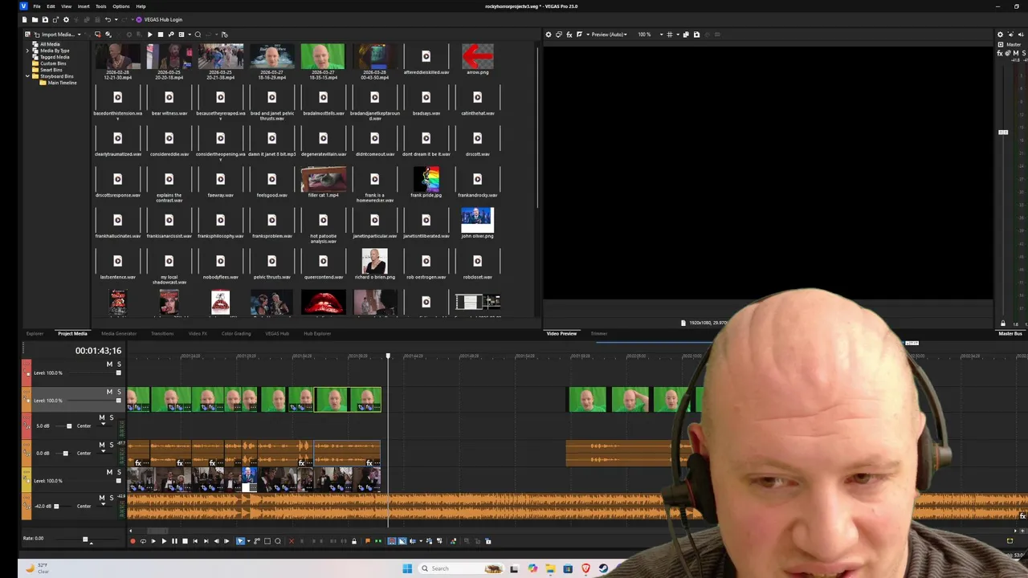
Task: Mute the first video track
Action: click(109, 364)
